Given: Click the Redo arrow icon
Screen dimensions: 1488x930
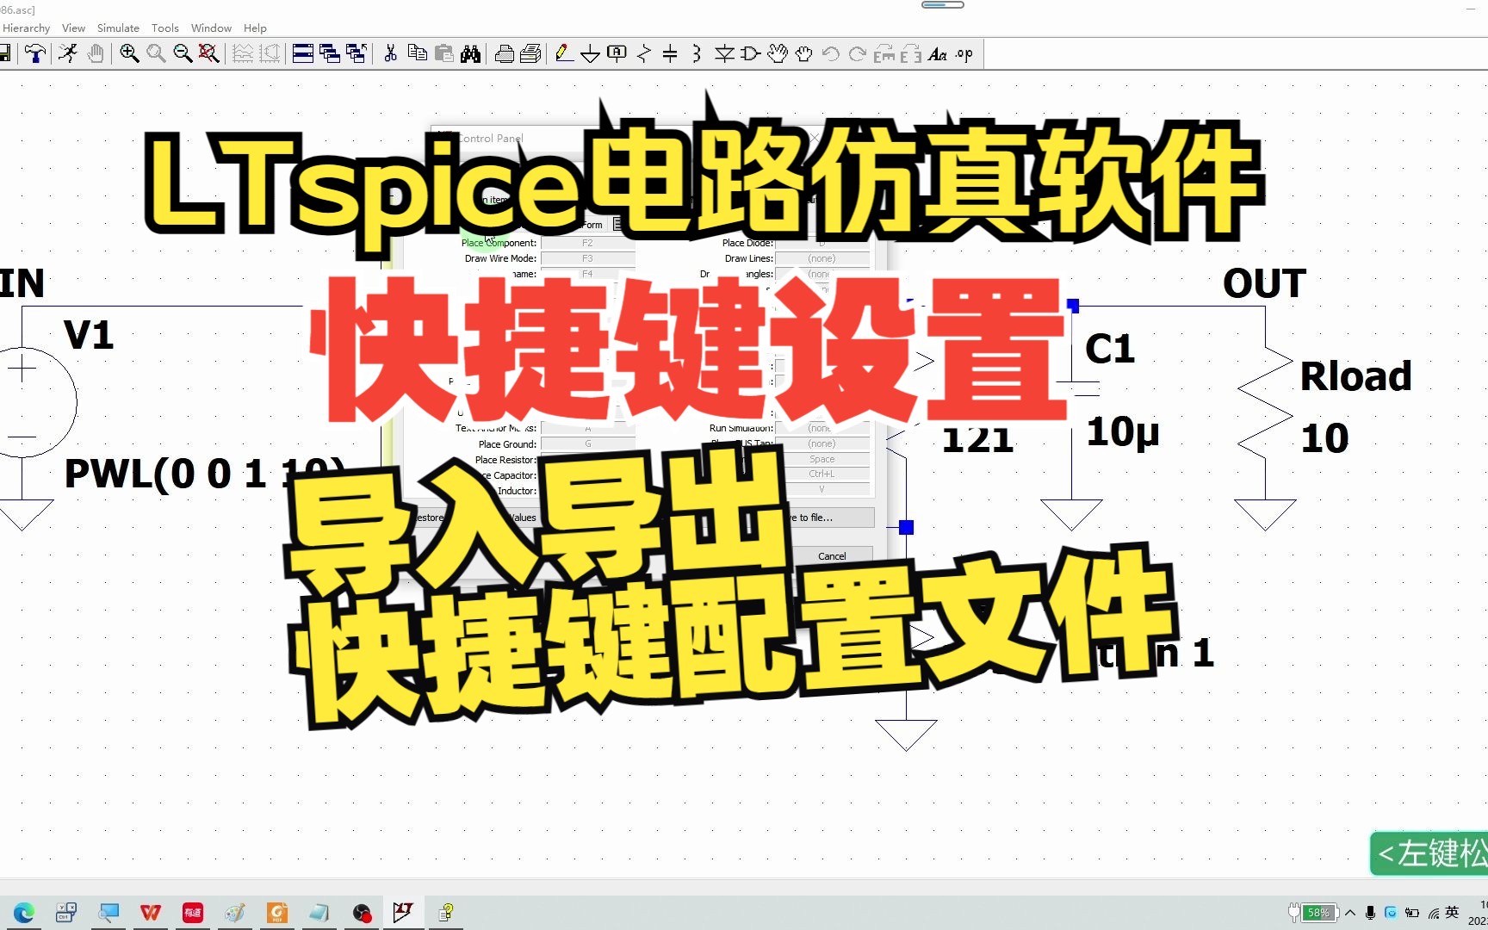Looking at the screenshot, I should pos(858,54).
